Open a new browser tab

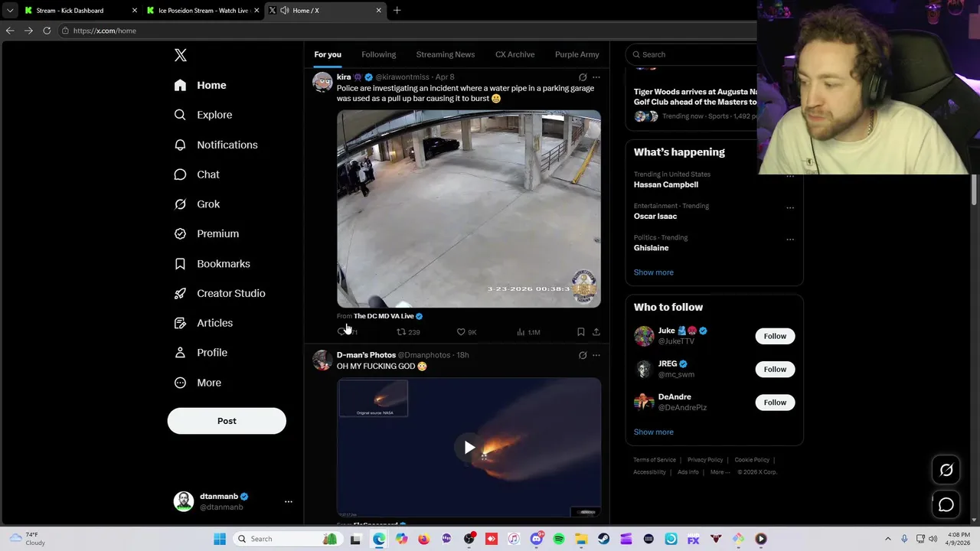click(x=397, y=11)
